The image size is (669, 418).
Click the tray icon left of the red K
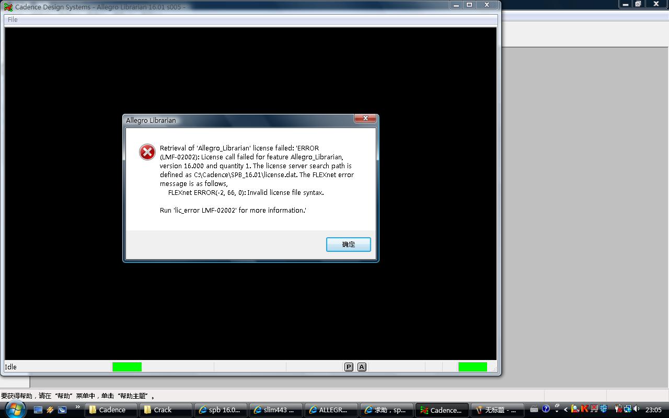click(x=575, y=409)
